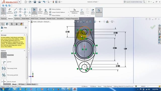Image resolution: width=161 pixels, height=91 pixels.
Task: Collapse the Message section
Action: coord(24,35)
